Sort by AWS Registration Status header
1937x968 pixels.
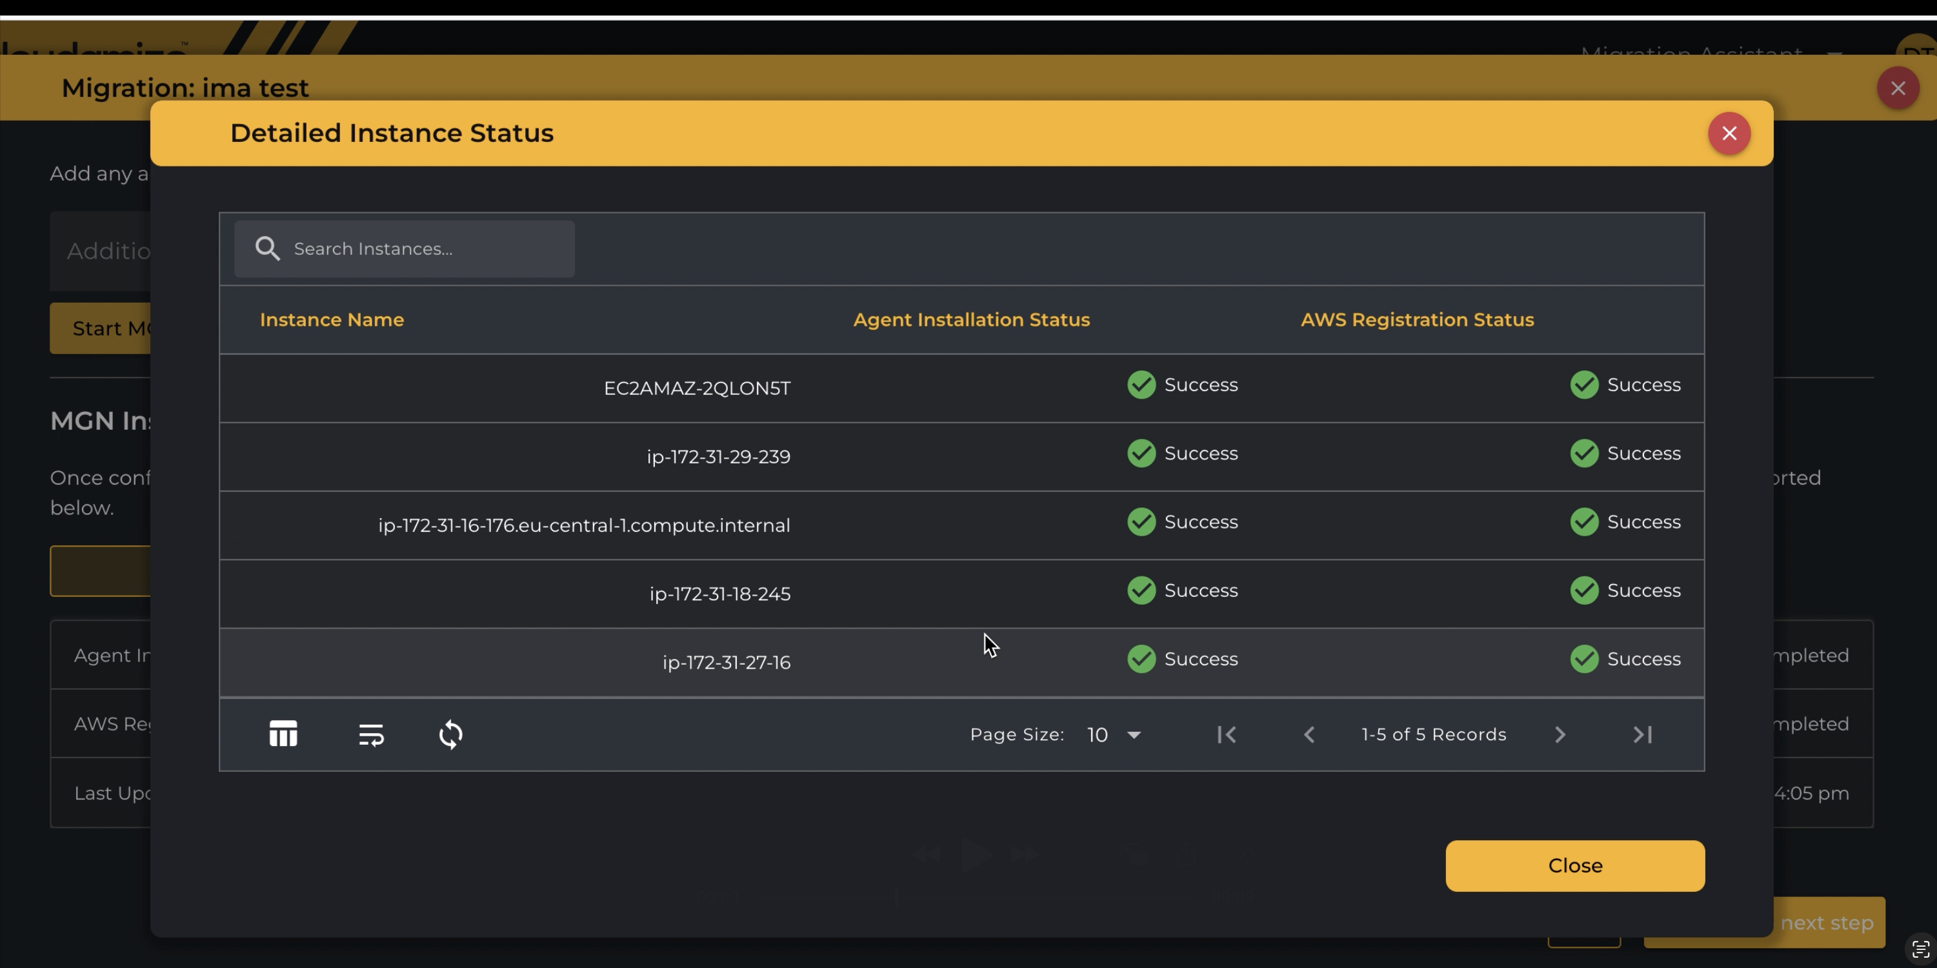(x=1417, y=319)
